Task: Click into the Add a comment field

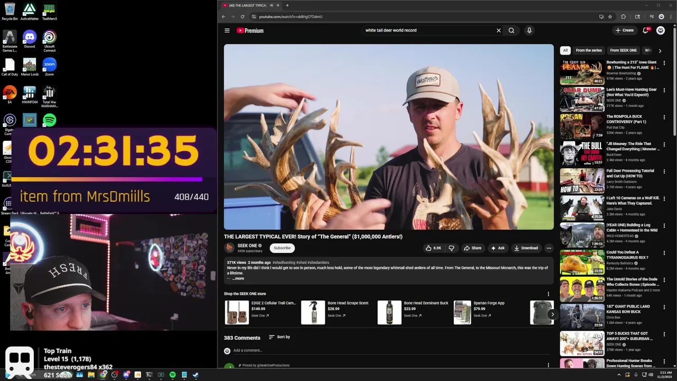Action: click(x=392, y=350)
